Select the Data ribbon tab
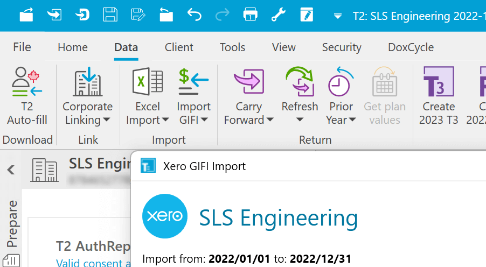Screen dimensions: 486x267 coord(126,47)
